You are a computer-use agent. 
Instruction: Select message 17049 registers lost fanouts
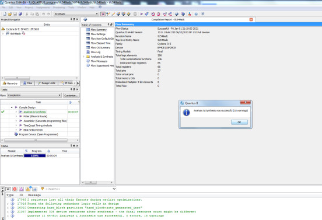[x=79, y=200]
